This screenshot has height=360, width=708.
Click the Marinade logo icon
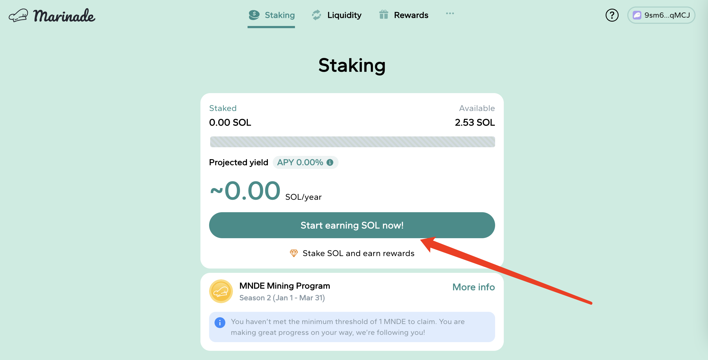tap(18, 15)
